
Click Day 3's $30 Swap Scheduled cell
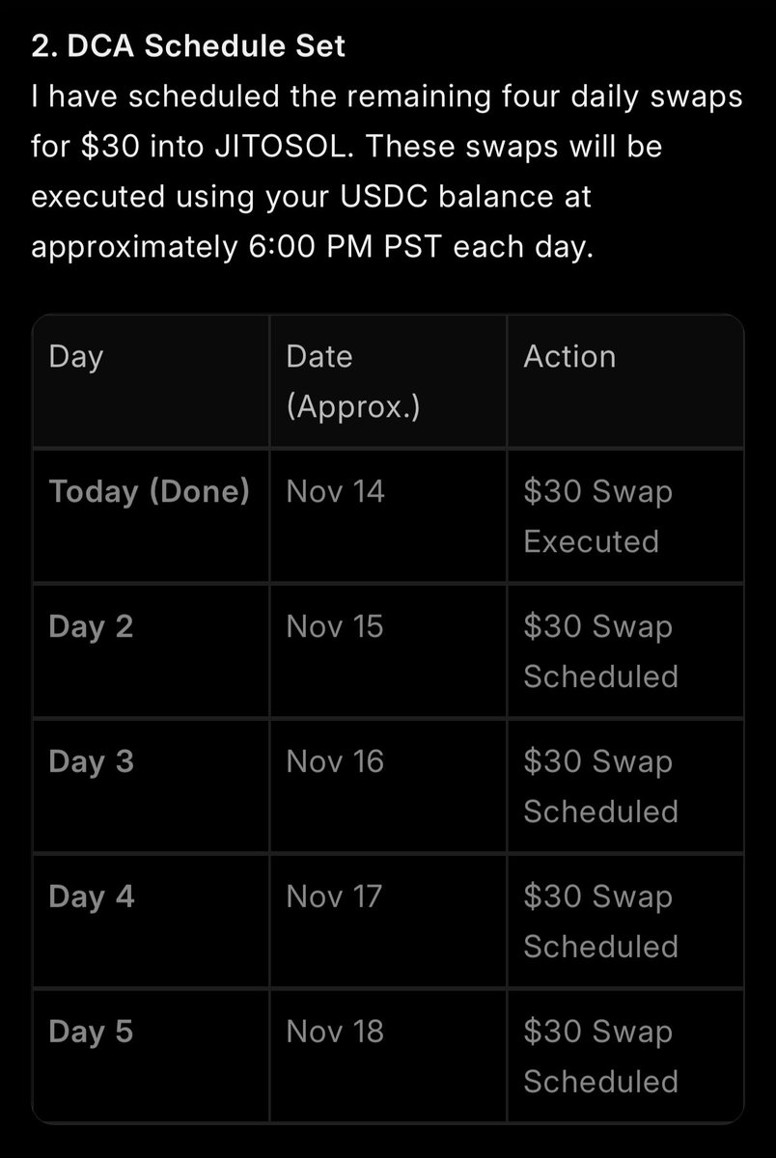click(x=601, y=786)
